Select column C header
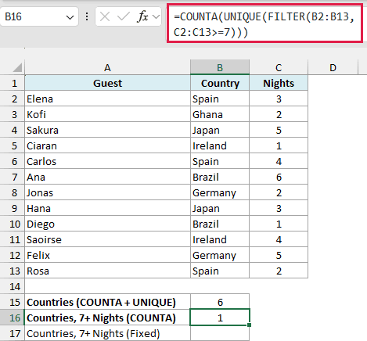Screen dimensions: 367x341 (x=279, y=67)
